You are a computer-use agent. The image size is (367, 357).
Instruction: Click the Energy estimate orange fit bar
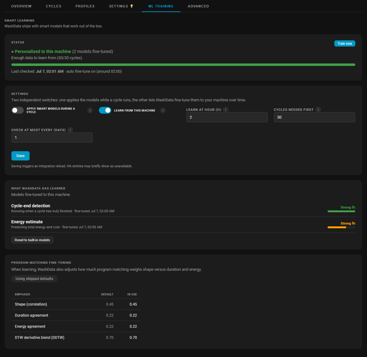[341, 227]
